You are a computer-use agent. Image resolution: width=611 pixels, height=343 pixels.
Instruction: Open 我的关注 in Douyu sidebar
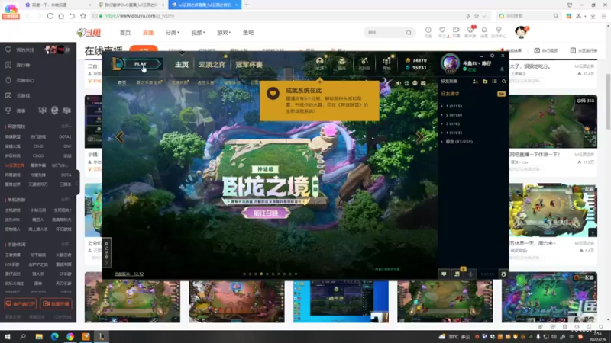(25, 50)
